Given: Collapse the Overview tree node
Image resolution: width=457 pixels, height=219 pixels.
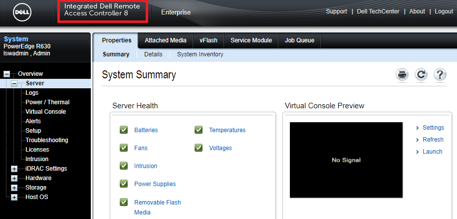Looking at the screenshot, I should [6, 74].
